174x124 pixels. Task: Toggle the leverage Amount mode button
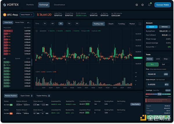168,90
